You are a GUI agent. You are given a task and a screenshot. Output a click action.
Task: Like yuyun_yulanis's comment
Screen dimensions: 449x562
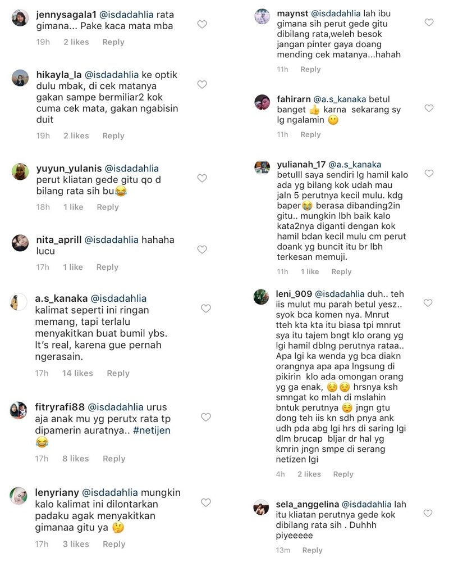point(202,178)
